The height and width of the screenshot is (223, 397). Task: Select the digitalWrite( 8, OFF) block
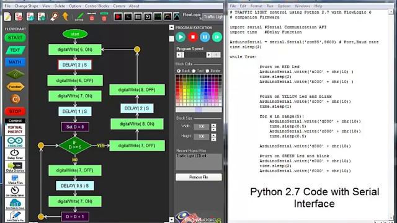pos(137,90)
